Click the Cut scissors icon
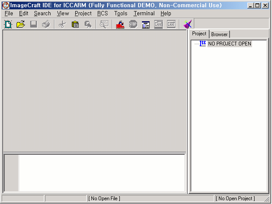 pos(62,24)
